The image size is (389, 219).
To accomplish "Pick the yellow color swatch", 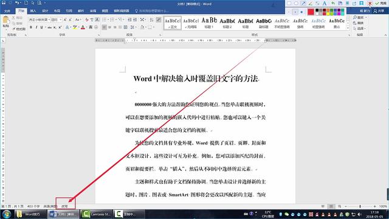I will (328, 13).
